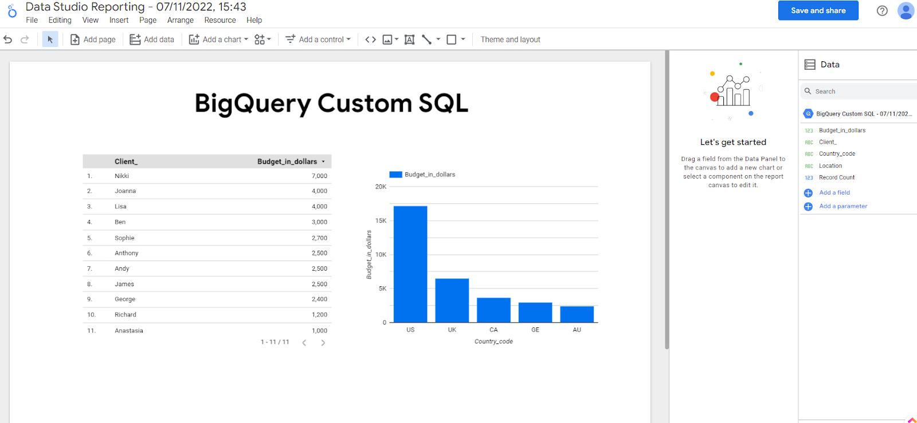Open the Editing menu
Screen dimensions: 917x423
[60, 20]
